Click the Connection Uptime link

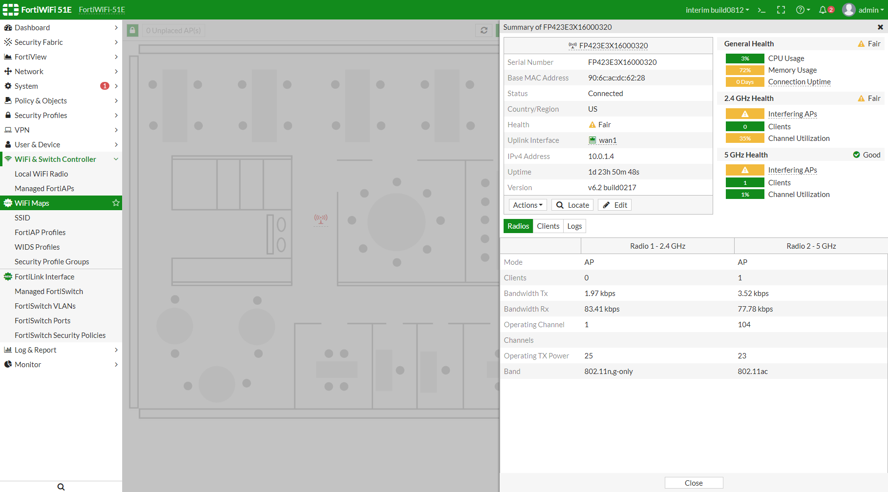click(799, 82)
